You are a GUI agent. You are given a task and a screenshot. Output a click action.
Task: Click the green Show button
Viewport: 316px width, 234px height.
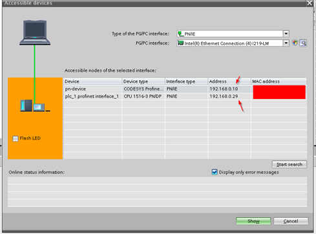click(253, 221)
